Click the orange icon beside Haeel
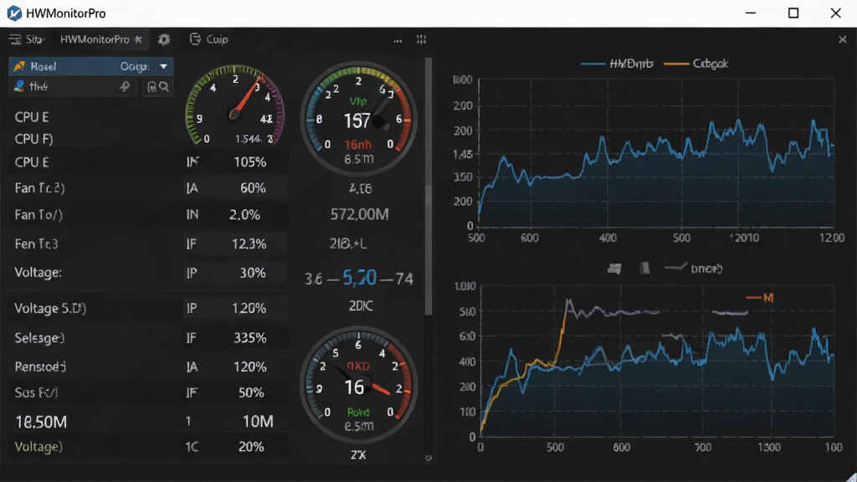The width and height of the screenshot is (857, 482). (19, 66)
